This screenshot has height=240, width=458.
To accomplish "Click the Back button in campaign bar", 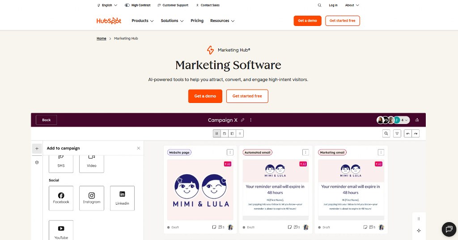I will pyautogui.click(x=46, y=120).
